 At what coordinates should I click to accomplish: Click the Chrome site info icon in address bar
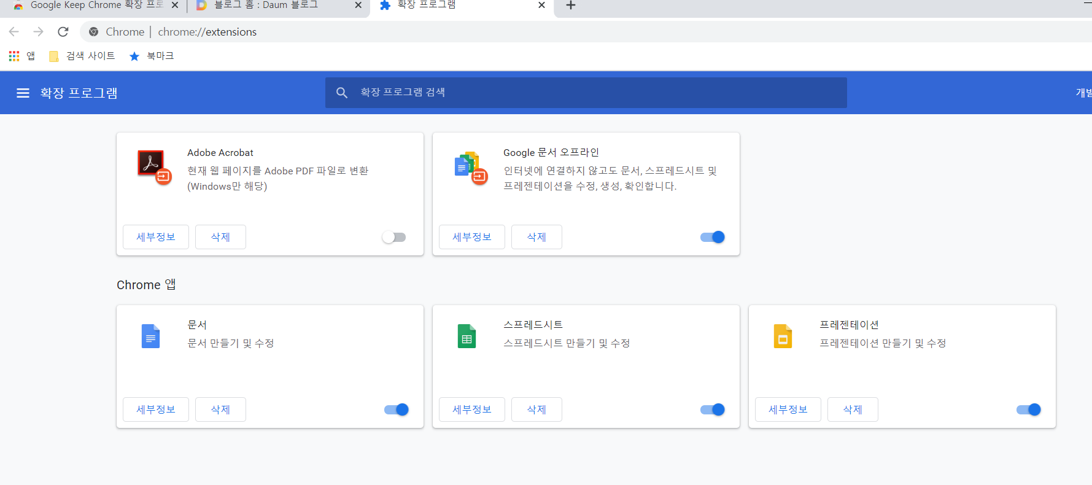(x=94, y=31)
